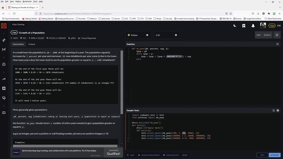Open browser application hamburger menu
This screenshot has width=283, height=159.
coord(279,14)
